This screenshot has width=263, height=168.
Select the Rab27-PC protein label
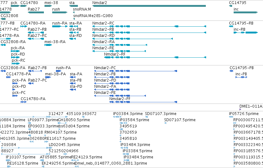tap(38, 80)
